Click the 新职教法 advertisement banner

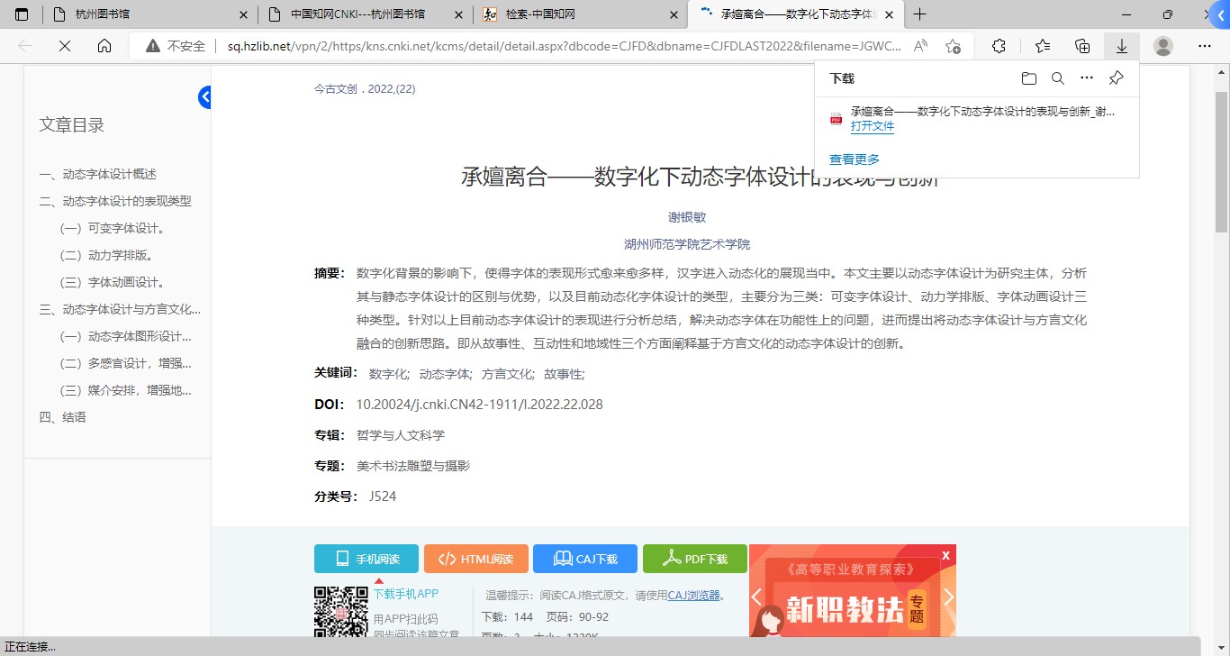point(853,591)
